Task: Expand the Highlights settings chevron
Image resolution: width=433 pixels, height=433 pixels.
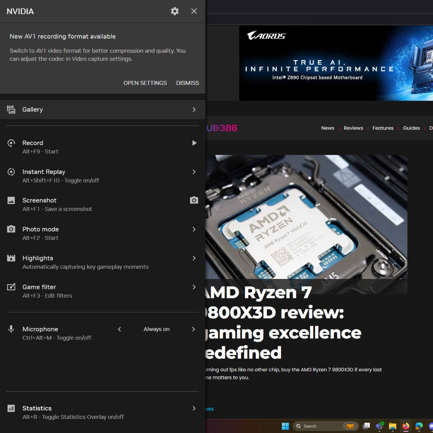Action: click(194, 258)
